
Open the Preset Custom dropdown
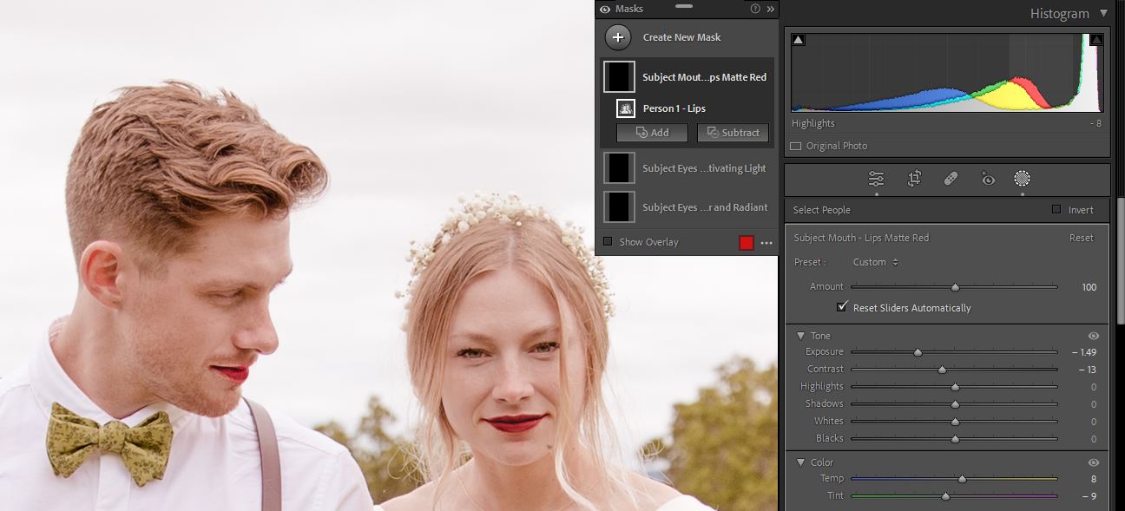tap(874, 261)
